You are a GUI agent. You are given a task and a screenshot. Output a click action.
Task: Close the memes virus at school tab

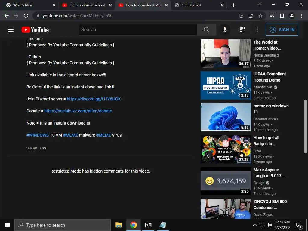point(110,5)
